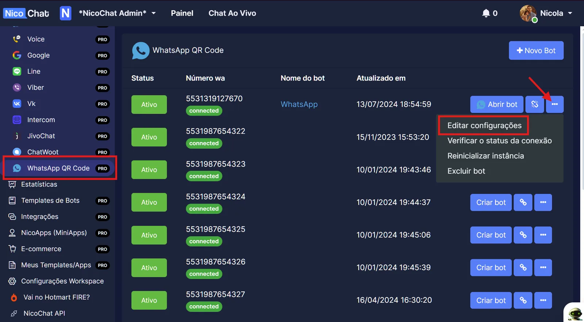Open more options for 5531987654327

tap(543, 300)
